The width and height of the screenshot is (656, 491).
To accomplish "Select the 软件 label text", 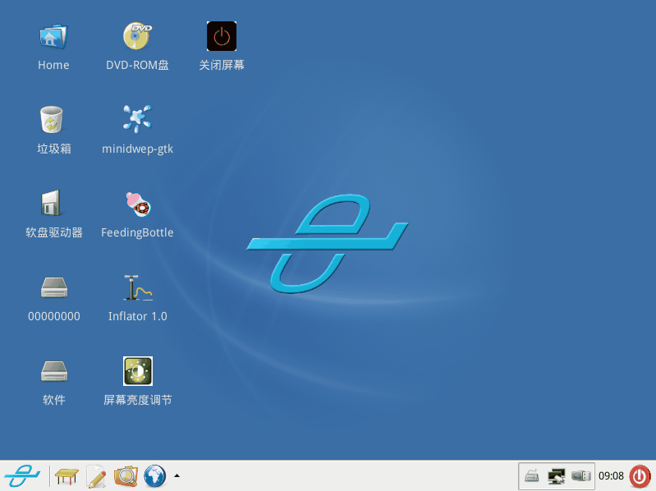I will click(54, 400).
